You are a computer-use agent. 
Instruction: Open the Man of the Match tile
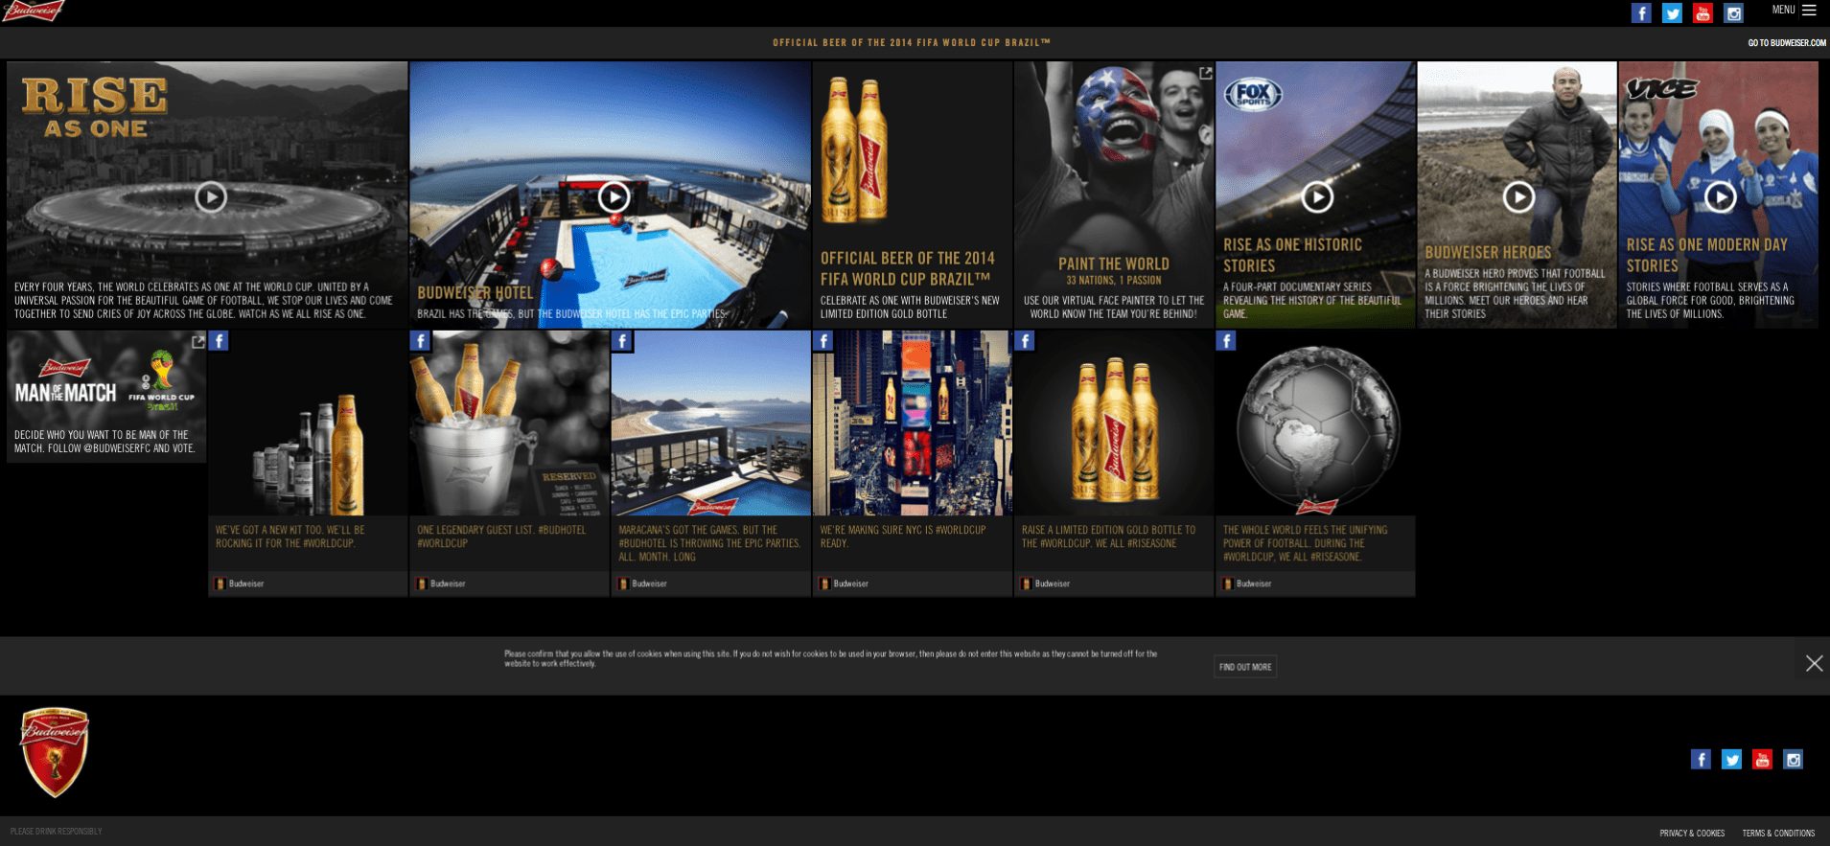[106, 398]
